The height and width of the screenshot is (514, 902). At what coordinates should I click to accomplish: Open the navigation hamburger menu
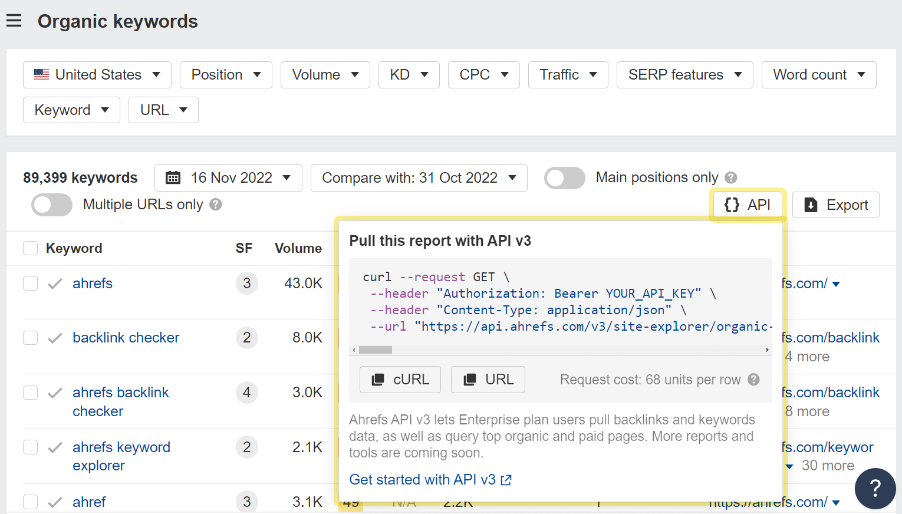[14, 20]
